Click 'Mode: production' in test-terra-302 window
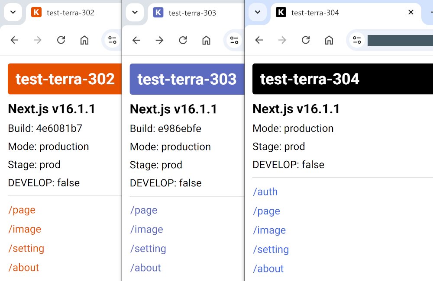This screenshot has height=281, width=433. (x=48, y=147)
